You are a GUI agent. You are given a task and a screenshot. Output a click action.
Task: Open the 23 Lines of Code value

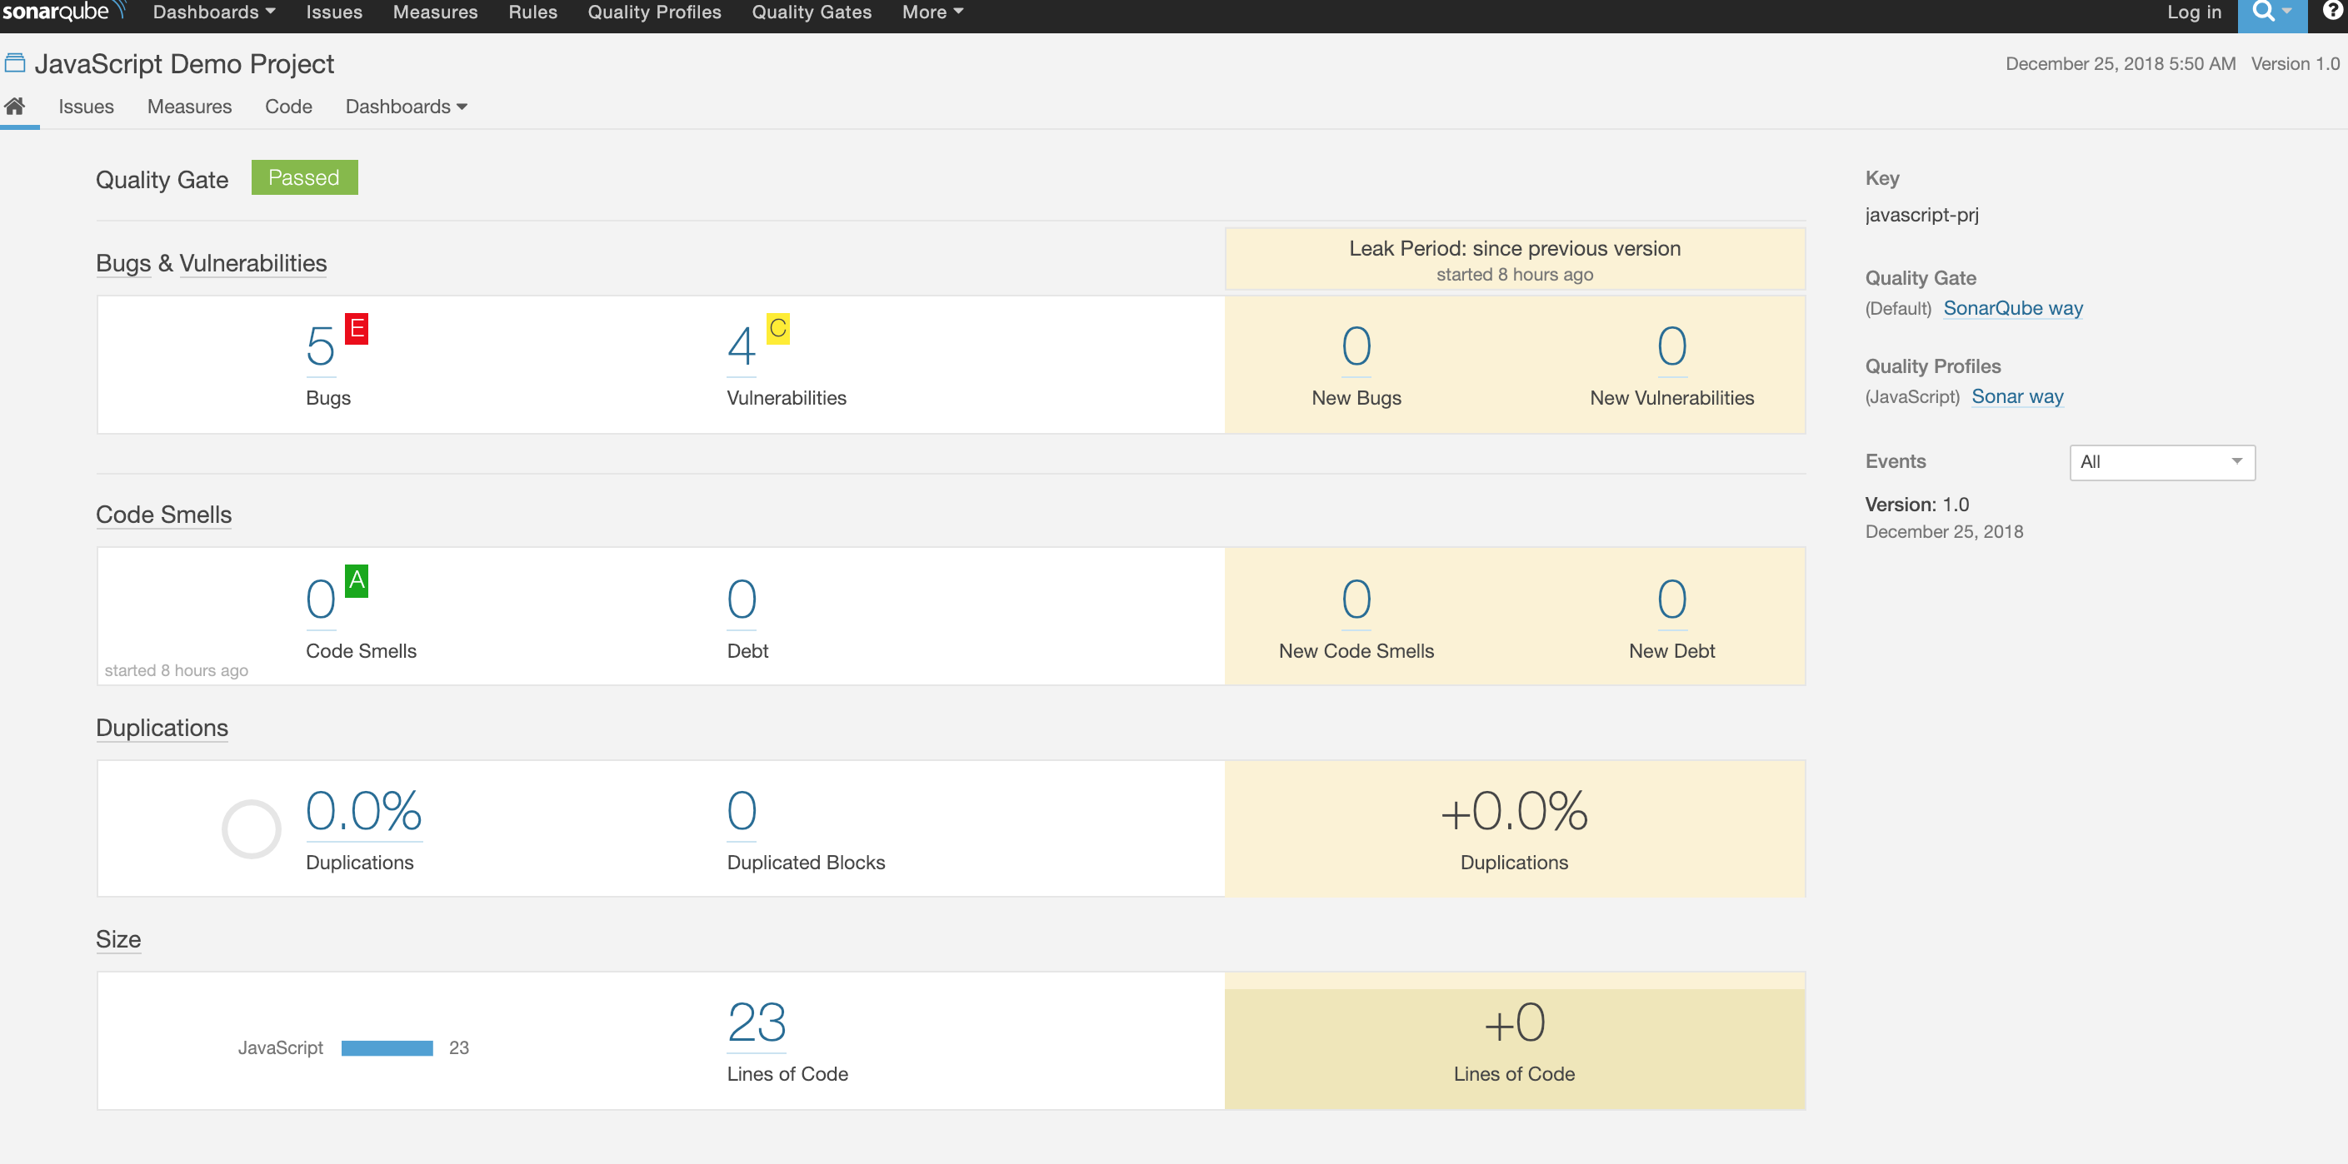tap(756, 1022)
